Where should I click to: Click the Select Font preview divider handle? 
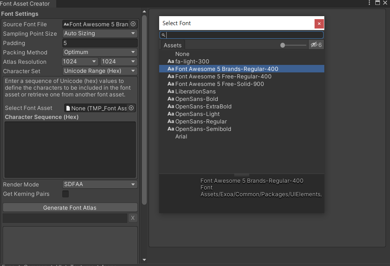(x=241, y=175)
